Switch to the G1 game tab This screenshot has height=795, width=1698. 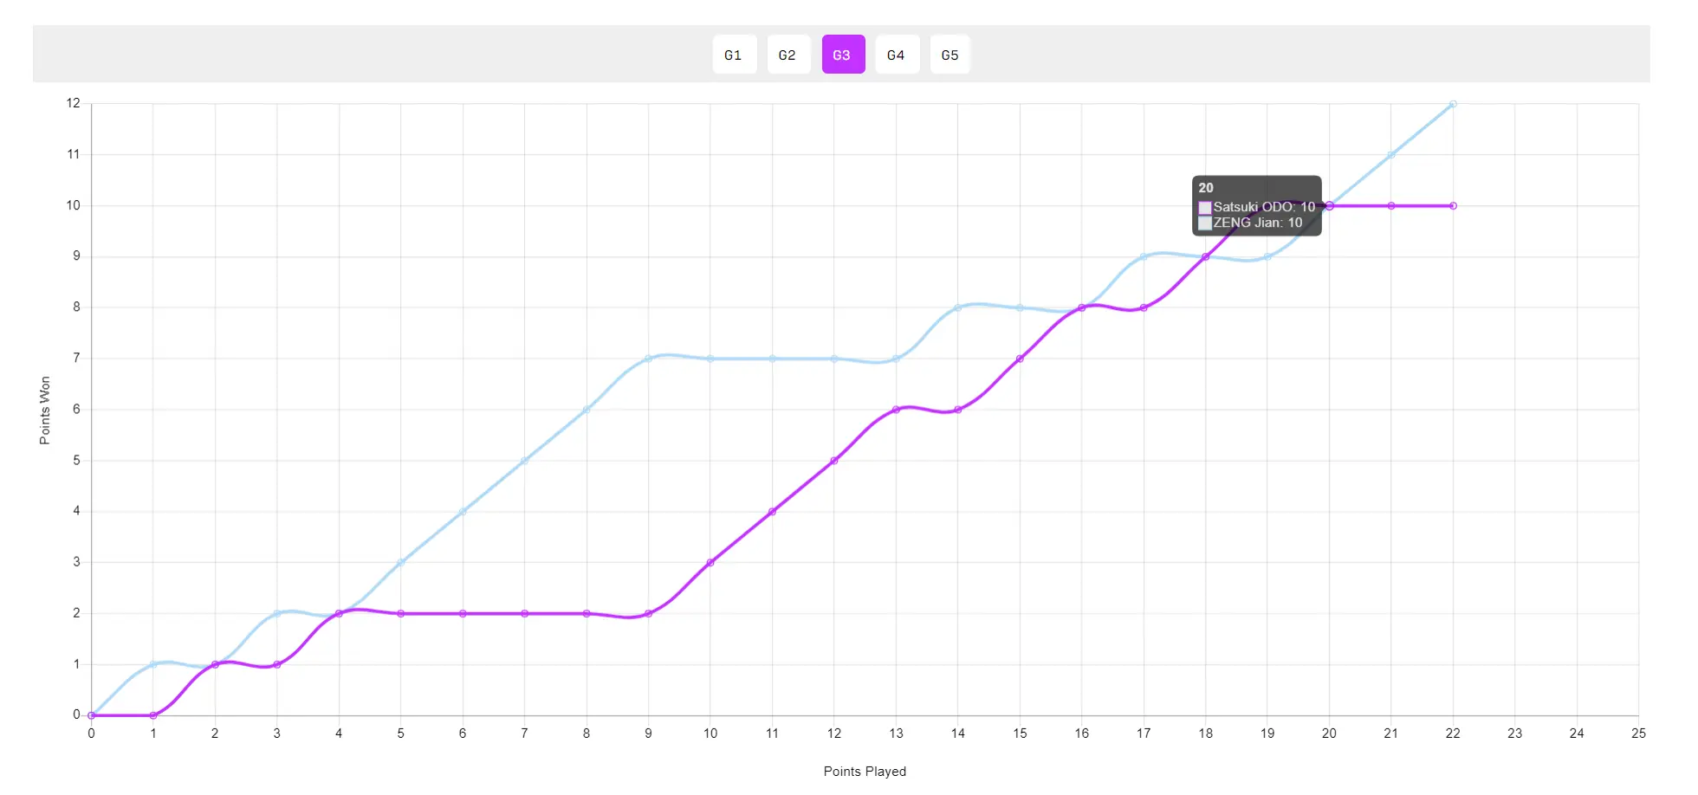click(734, 55)
